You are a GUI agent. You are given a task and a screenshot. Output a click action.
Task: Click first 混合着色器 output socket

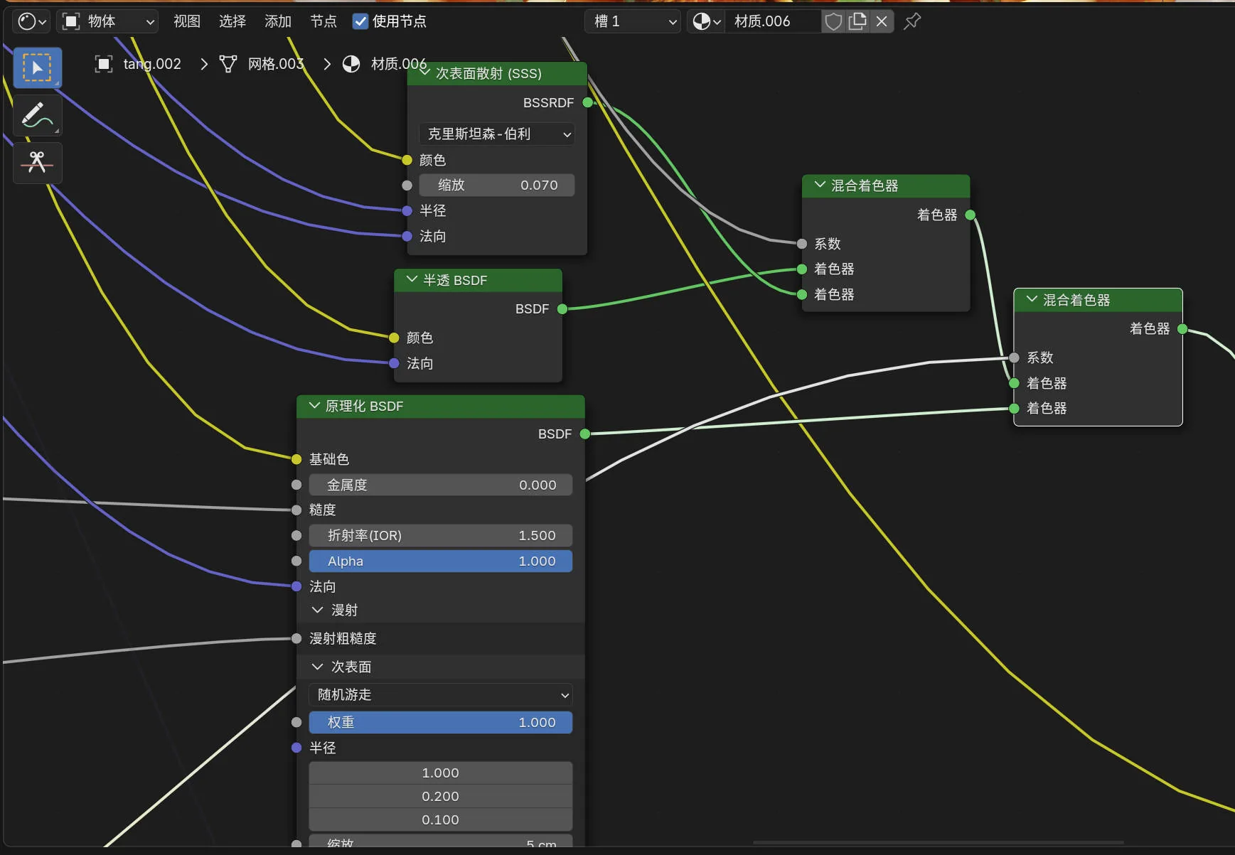(970, 215)
